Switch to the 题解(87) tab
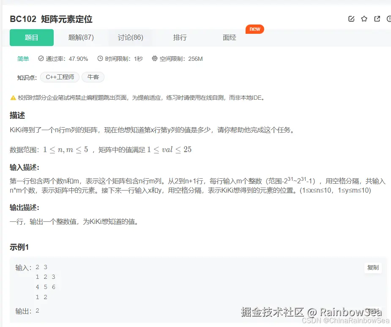391x327 pixels. click(x=81, y=37)
